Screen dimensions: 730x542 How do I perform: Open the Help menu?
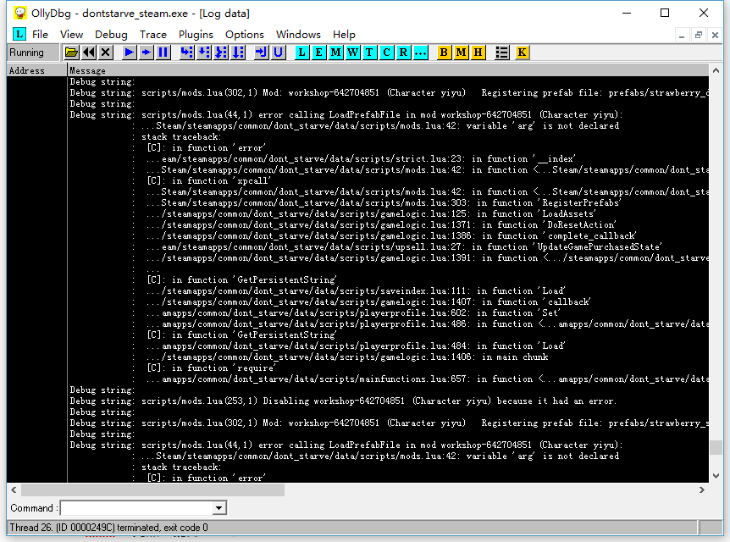coord(344,35)
